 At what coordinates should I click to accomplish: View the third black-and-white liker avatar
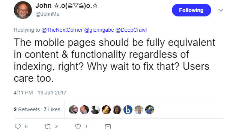coord(95,110)
